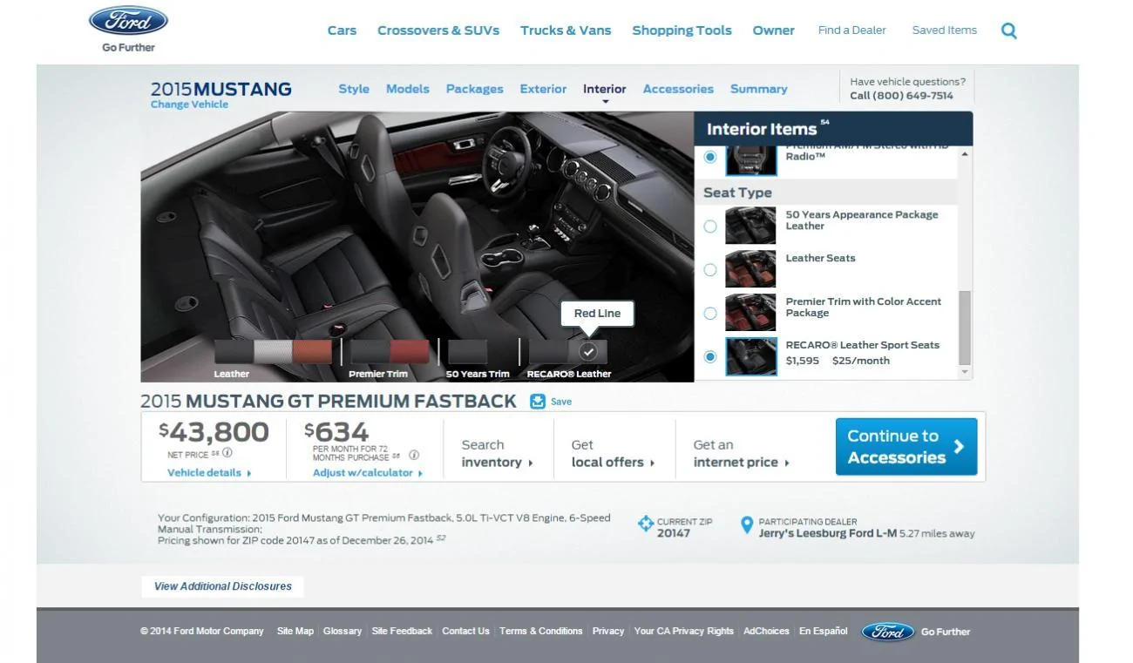The height and width of the screenshot is (663, 1133).
Task: Click the Jerry's Leesburg Ford L-M dealer name
Action: click(x=827, y=533)
